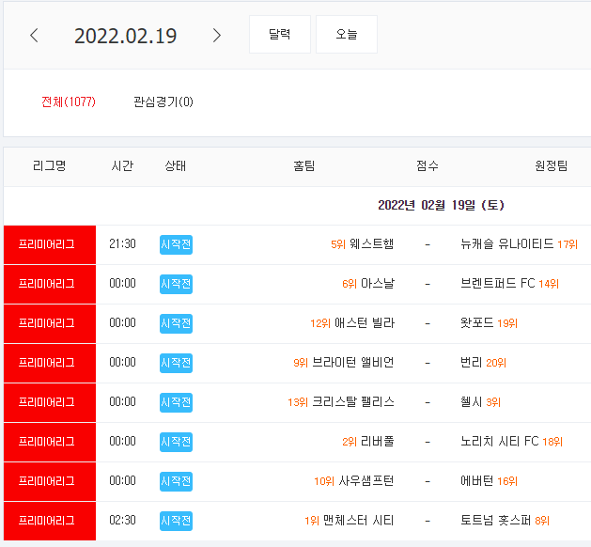Open home team 애스턴 빌라
This screenshot has height=547, width=591.
tap(365, 323)
